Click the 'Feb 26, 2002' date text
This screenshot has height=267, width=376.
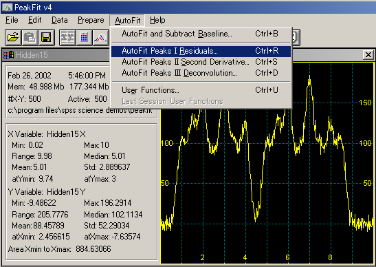30,76
